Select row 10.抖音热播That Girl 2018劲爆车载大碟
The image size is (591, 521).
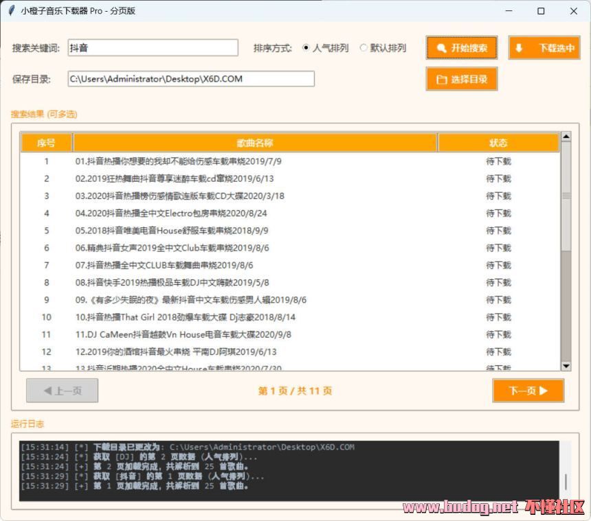click(290, 317)
